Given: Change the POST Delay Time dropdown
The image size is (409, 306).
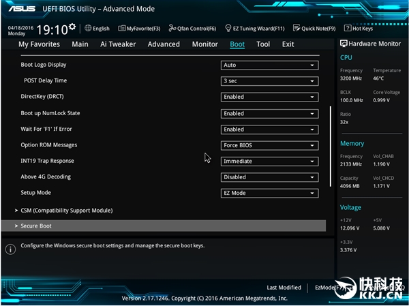Looking at the screenshot, I should pyautogui.click(x=269, y=81).
